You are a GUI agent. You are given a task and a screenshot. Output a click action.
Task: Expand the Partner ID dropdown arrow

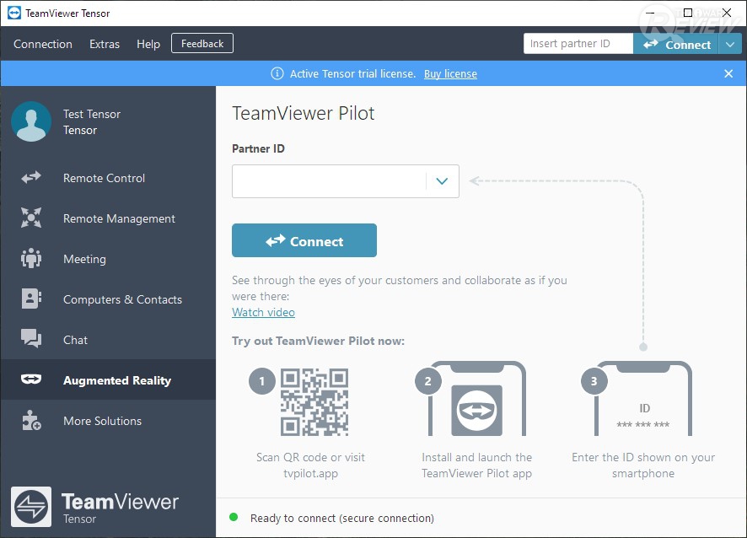click(442, 181)
